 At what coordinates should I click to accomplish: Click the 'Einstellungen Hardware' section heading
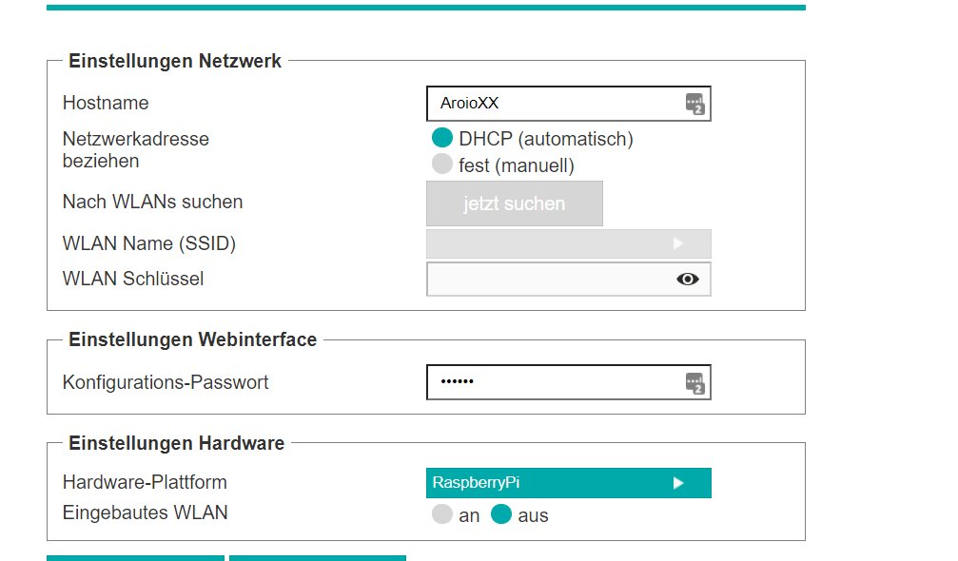[x=176, y=443]
